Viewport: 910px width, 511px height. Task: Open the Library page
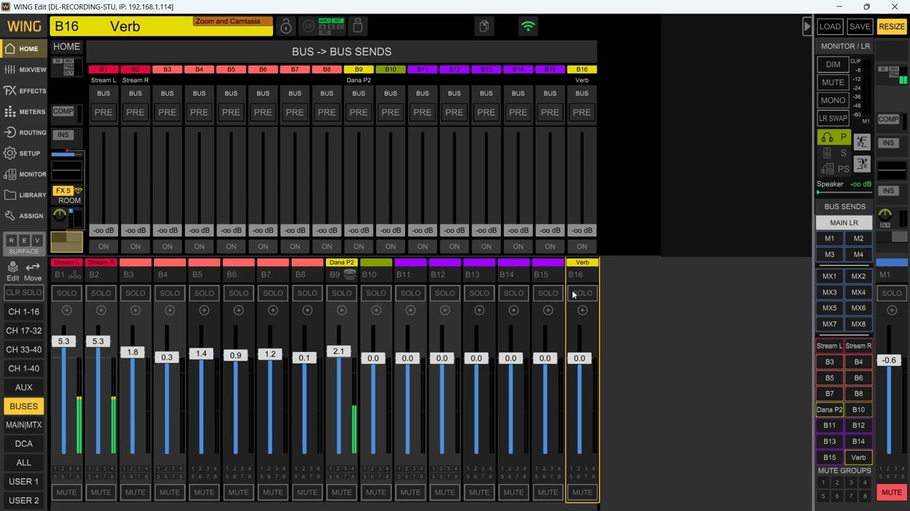pyautogui.click(x=24, y=194)
